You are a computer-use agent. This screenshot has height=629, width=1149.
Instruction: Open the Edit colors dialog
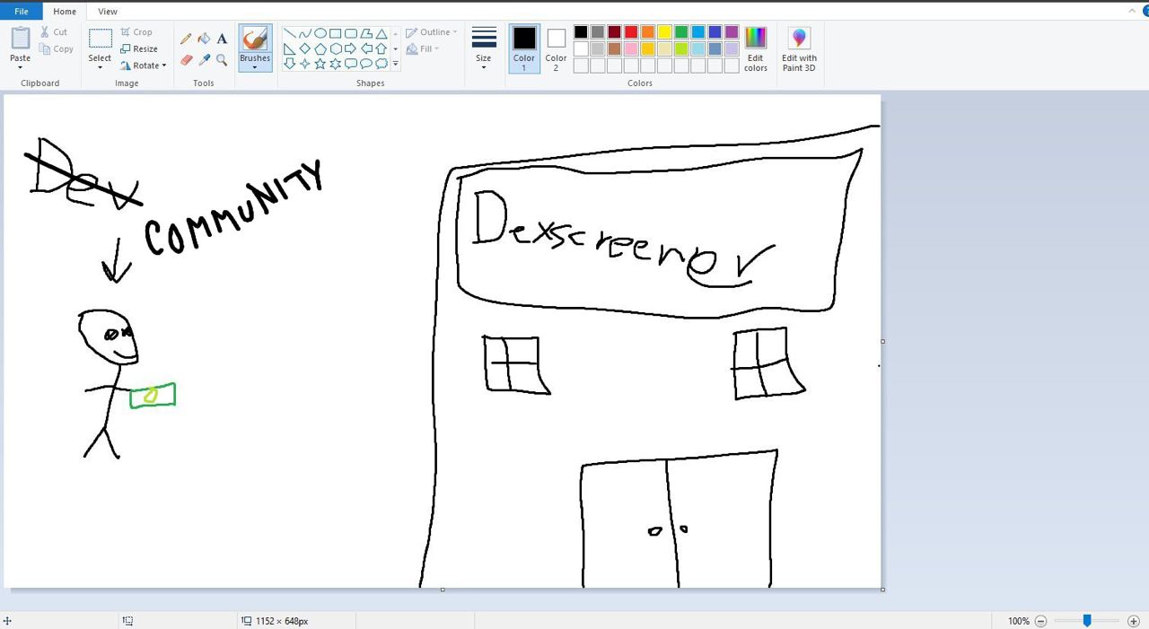click(x=756, y=49)
